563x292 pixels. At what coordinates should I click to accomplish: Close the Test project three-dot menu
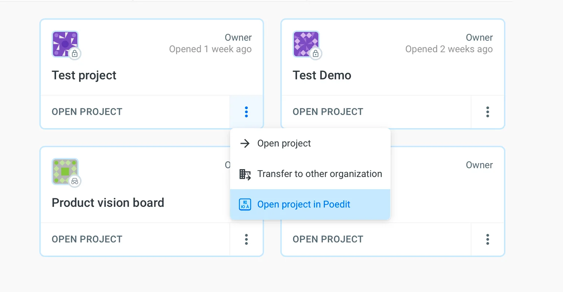(246, 112)
